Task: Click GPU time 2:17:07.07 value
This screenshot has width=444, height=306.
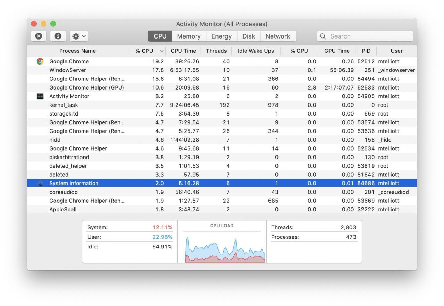Action: (339, 87)
